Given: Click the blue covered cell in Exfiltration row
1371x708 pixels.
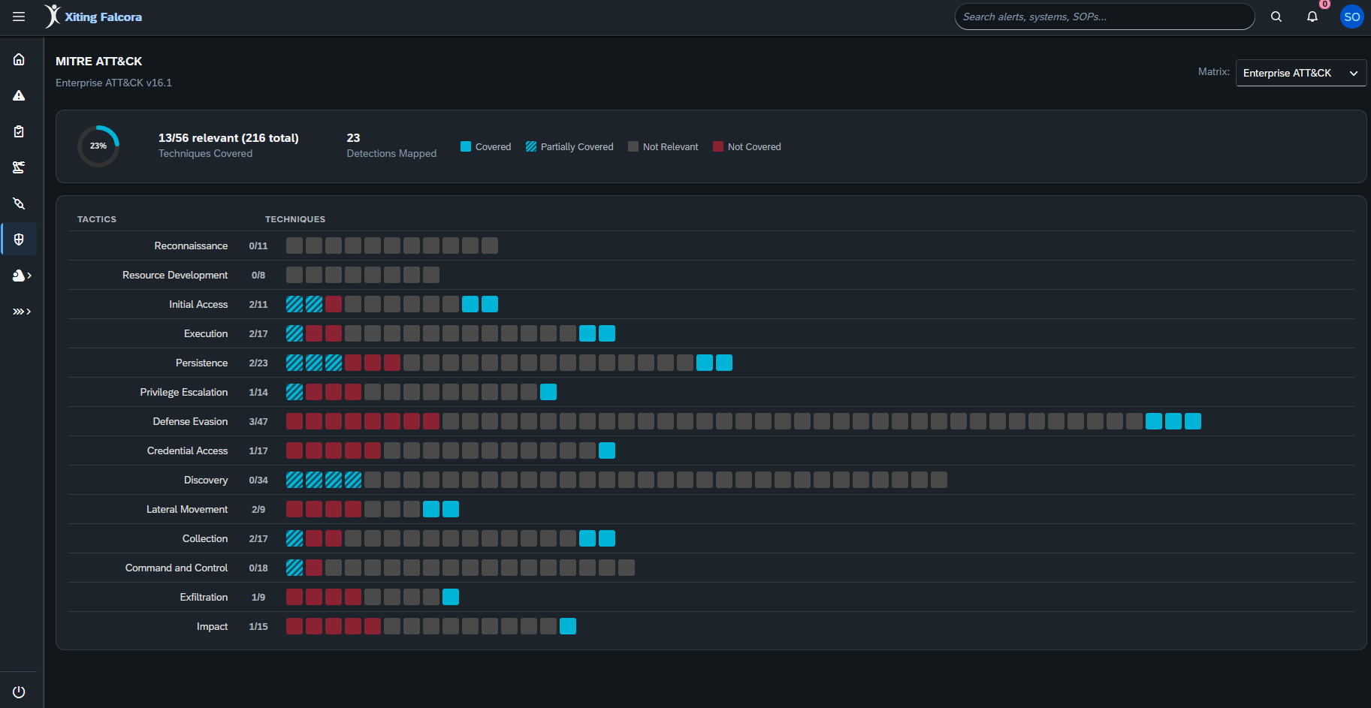Looking at the screenshot, I should tap(451, 597).
